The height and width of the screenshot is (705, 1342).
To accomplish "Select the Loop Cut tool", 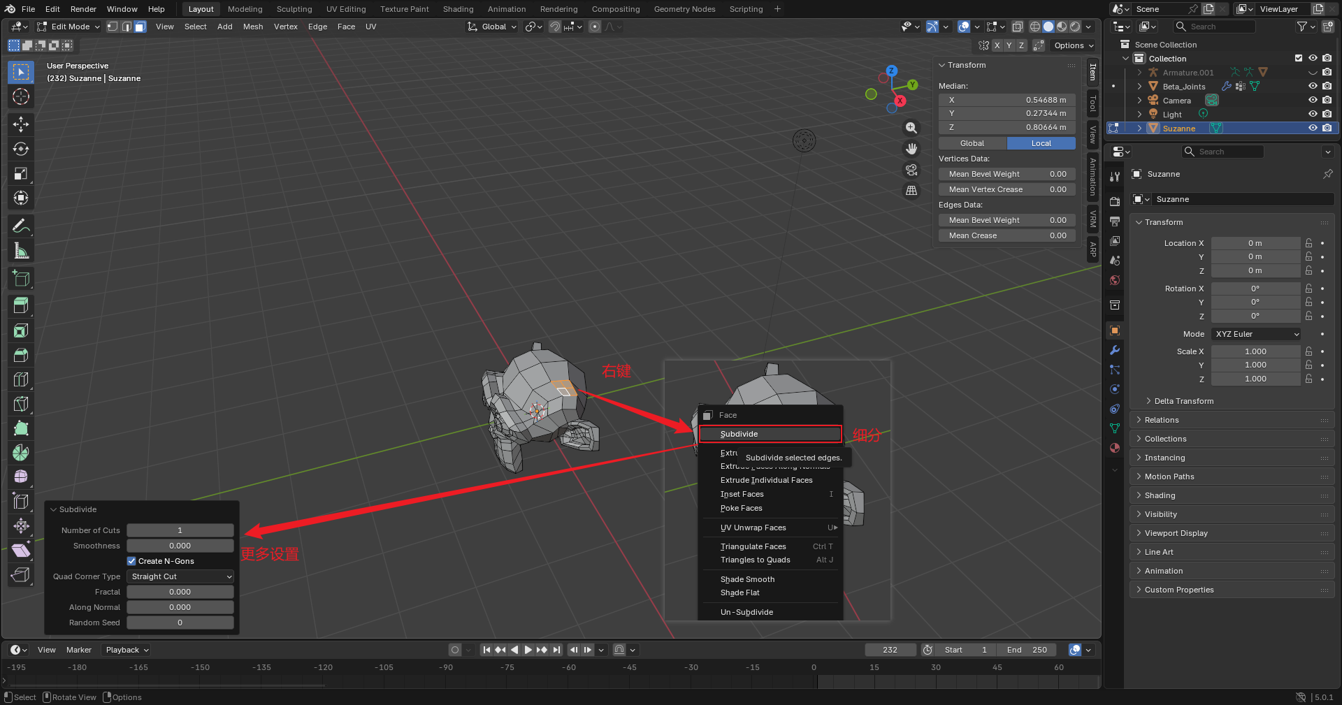I will coord(21,379).
